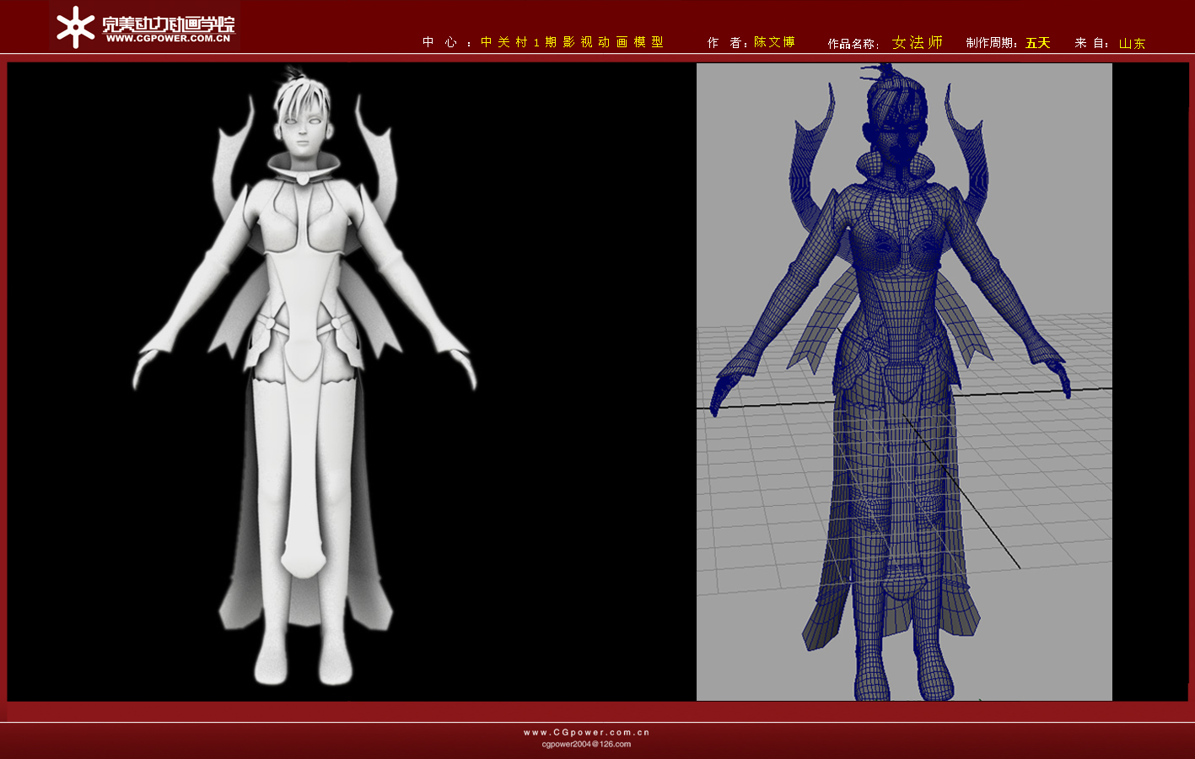Image resolution: width=1195 pixels, height=759 pixels.
Task: Click WWW.CGPOWER.COM.CN under the logo
Action: (168, 39)
